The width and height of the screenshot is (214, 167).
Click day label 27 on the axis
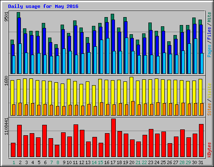[x=176, y=162]
